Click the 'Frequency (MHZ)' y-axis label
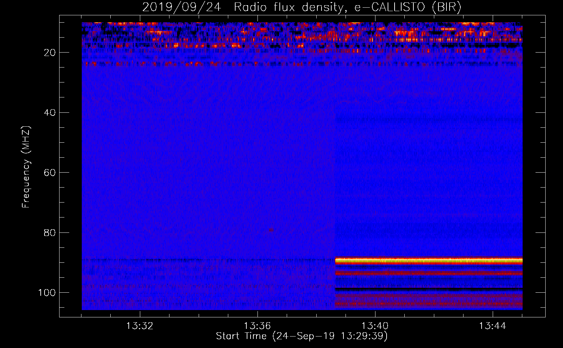Viewport: 563px width, 348px height. pos(26,167)
